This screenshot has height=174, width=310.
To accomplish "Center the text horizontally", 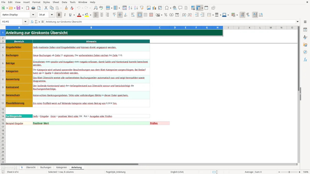I will (x=102, y=15).
